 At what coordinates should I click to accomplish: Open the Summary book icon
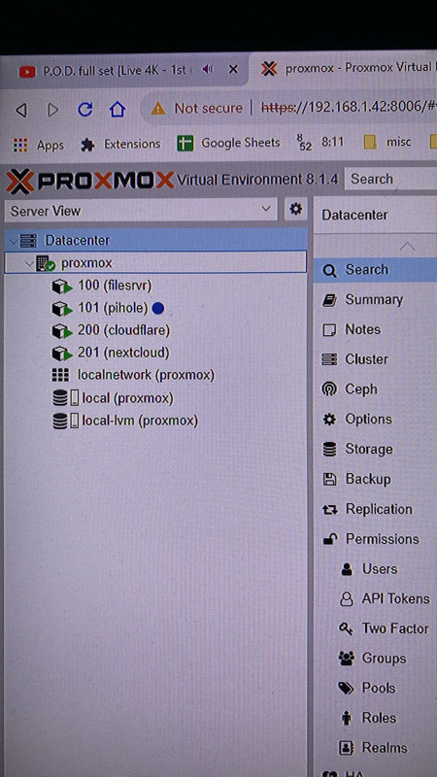tap(329, 300)
